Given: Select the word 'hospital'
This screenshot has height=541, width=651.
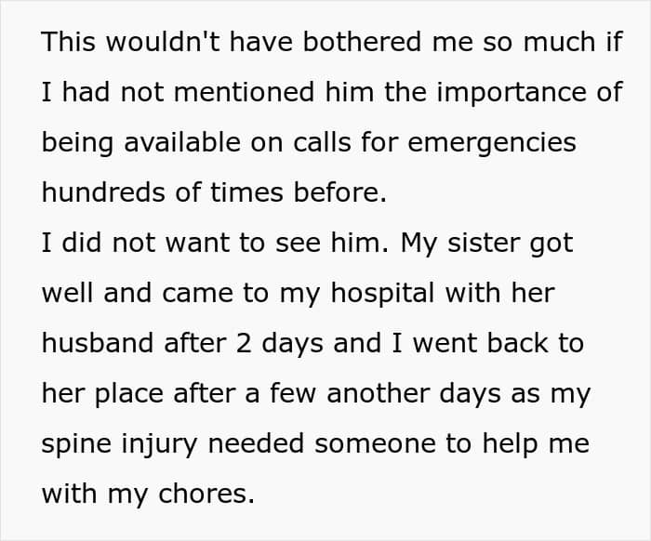Looking at the screenshot, I should (x=382, y=293).
